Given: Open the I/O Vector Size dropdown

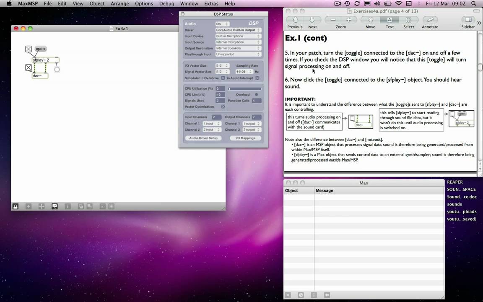Looking at the screenshot, I should pos(222,65).
